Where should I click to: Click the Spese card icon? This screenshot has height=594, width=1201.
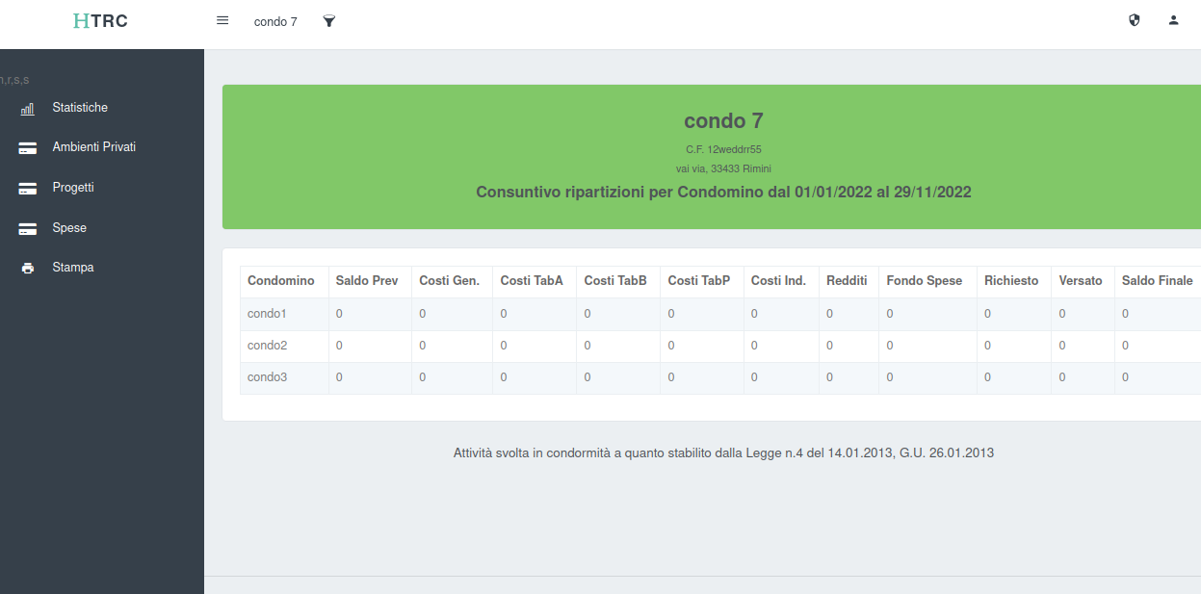pyautogui.click(x=28, y=229)
